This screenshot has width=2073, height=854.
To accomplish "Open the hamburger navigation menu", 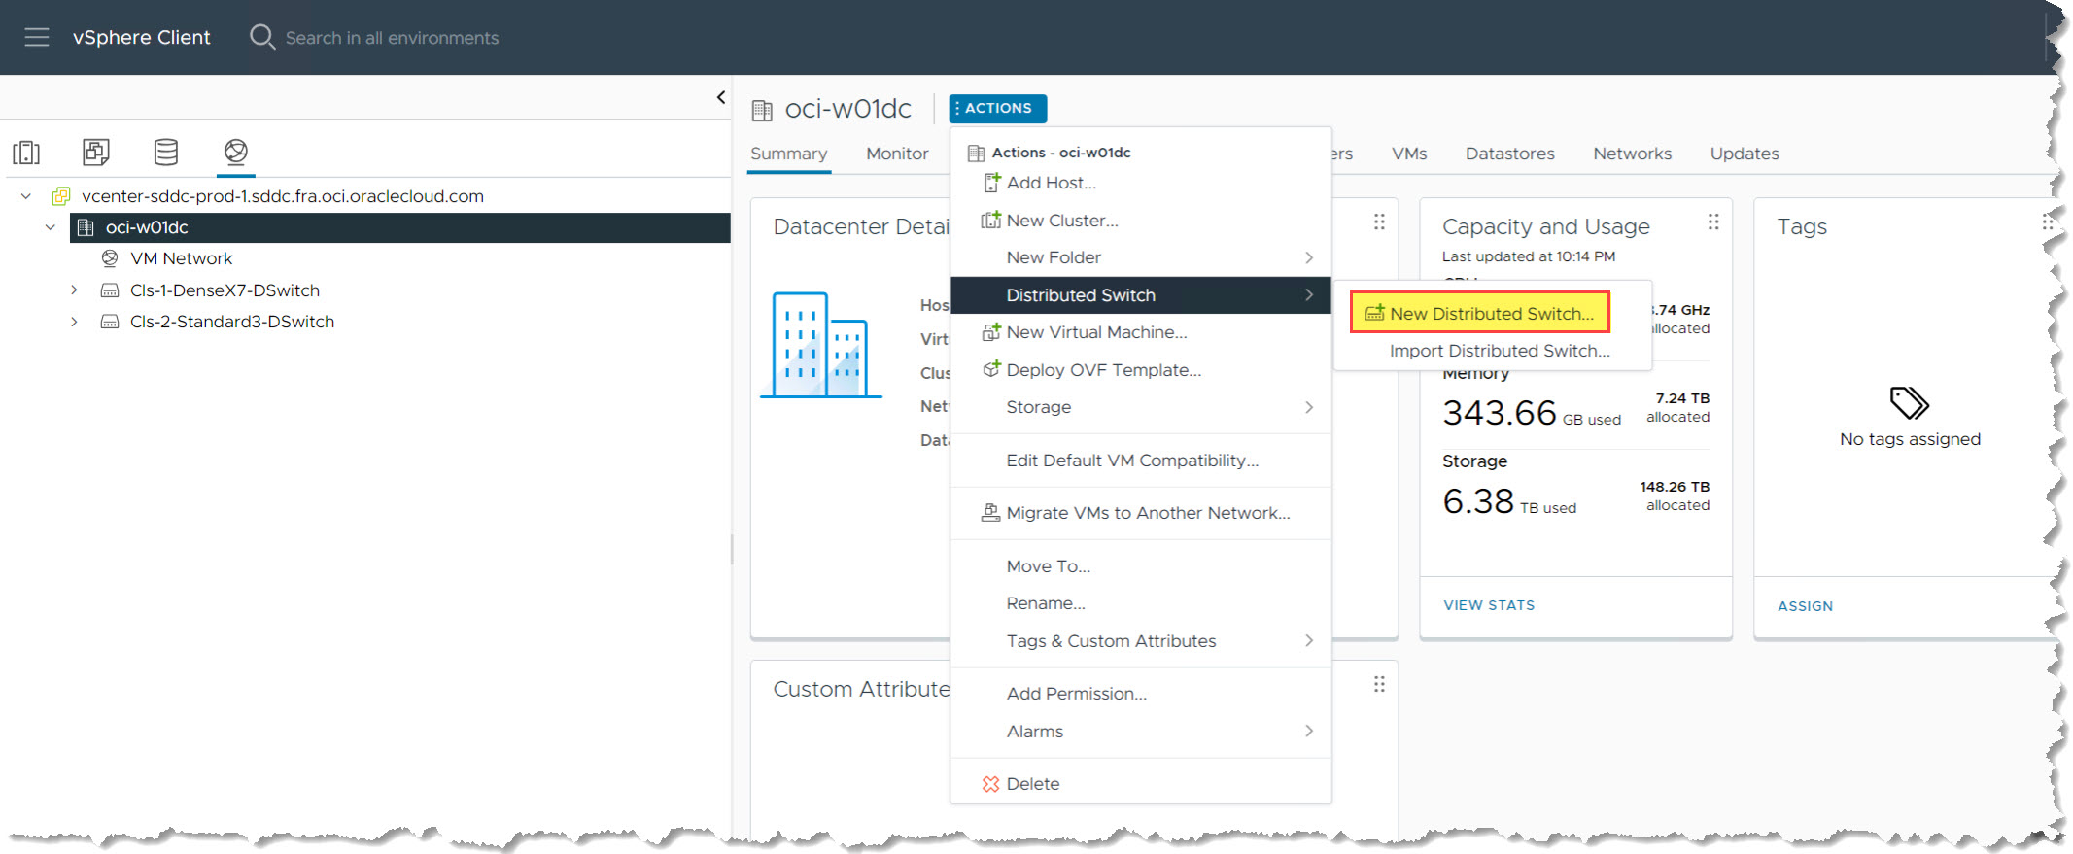I will (x=37, y=37).
